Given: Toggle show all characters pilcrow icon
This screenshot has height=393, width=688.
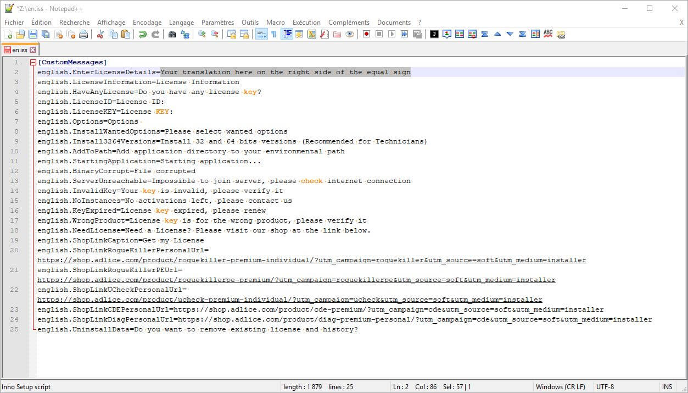Looking at the screenshot, I should tap(273, 35).
